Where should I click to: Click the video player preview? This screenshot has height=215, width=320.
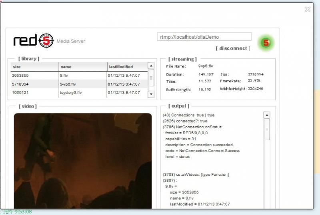(83, 161)
